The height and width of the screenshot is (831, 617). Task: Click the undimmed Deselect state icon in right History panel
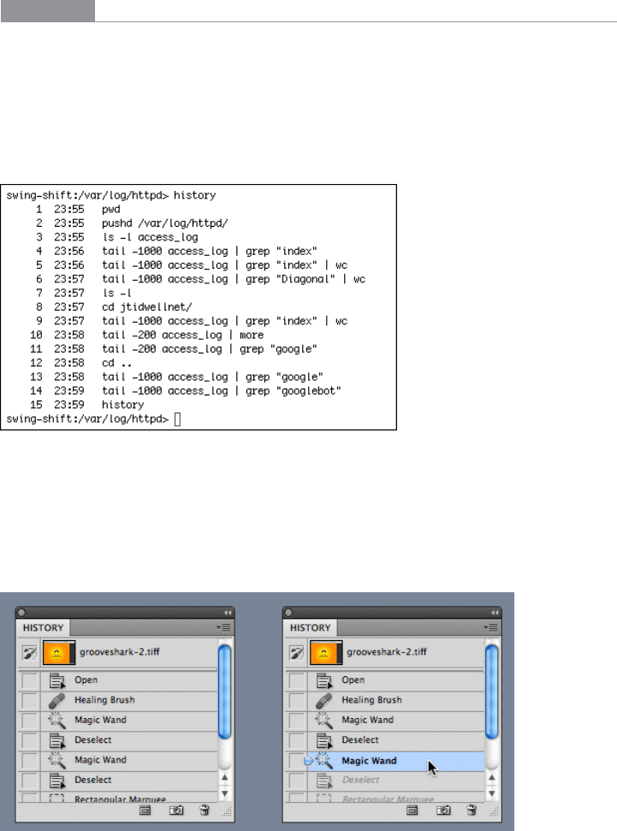coord(323,740)
